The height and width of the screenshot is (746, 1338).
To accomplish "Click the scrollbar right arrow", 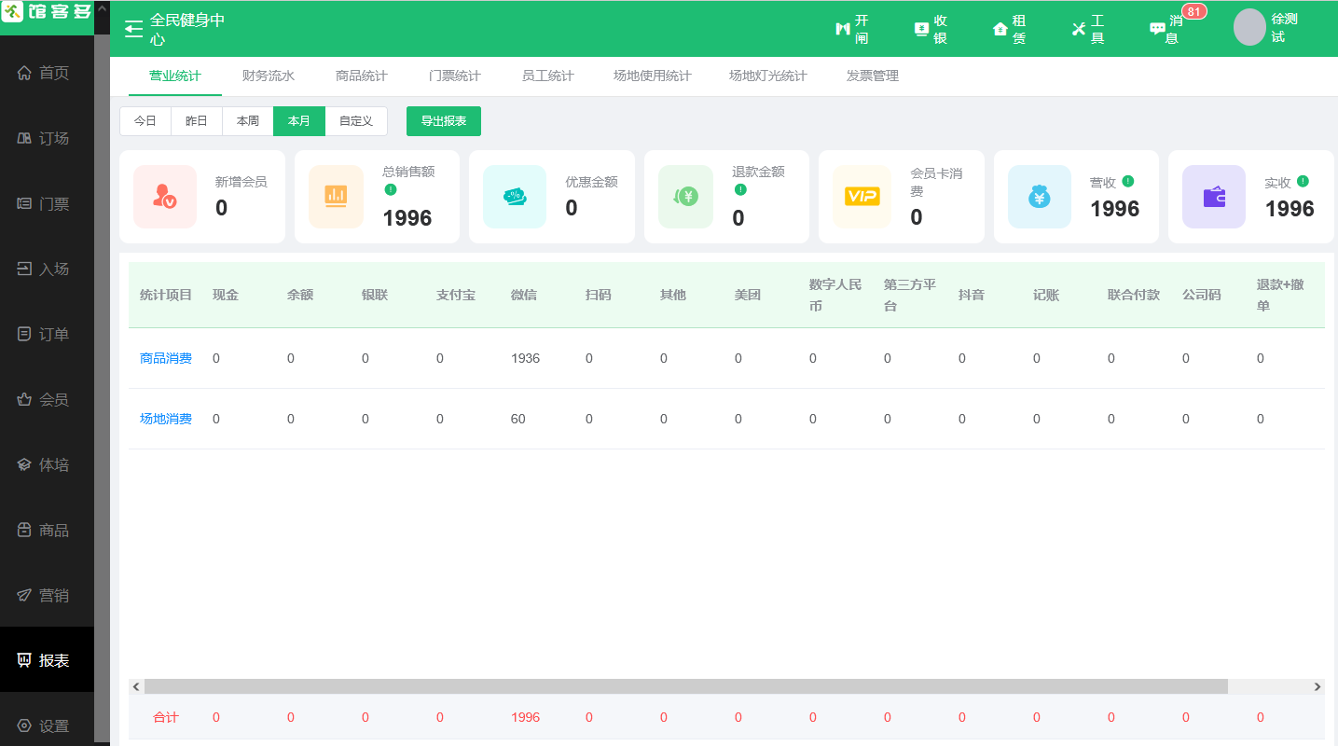I will coord(1317,686).
